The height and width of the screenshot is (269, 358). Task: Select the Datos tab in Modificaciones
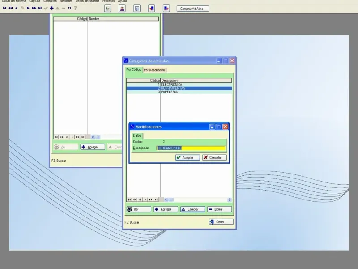(x=137, y=135)
